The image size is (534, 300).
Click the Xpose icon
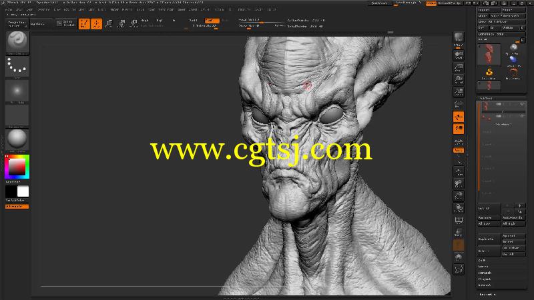(459, 269)
